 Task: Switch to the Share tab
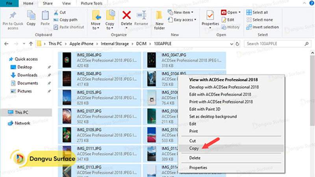48,4
